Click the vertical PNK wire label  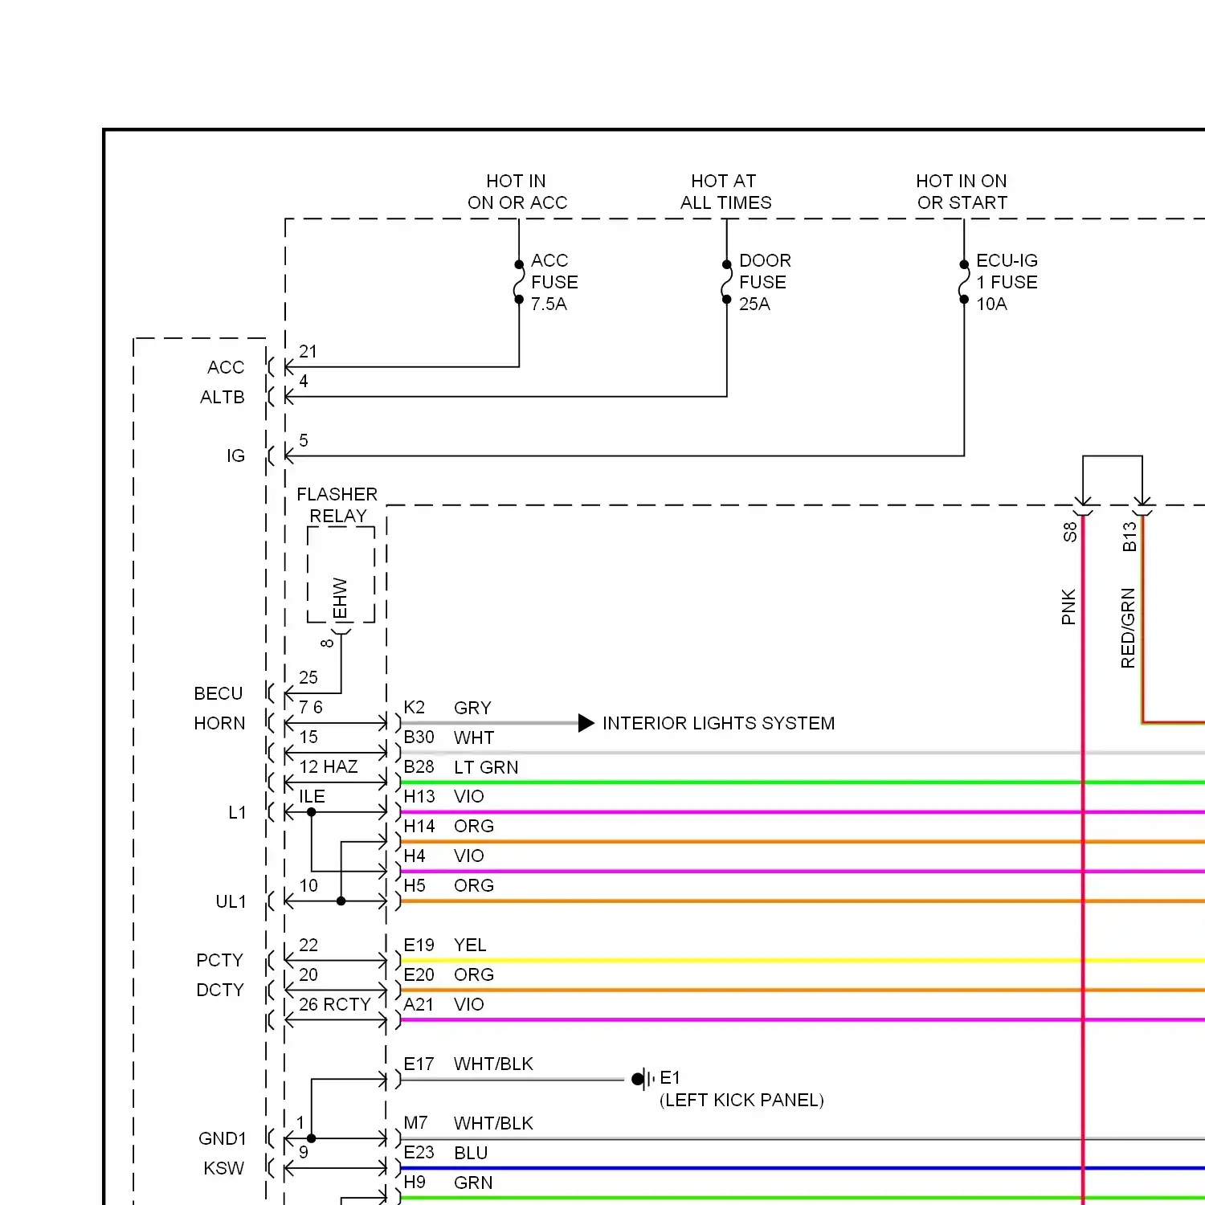click(1068, 607)
